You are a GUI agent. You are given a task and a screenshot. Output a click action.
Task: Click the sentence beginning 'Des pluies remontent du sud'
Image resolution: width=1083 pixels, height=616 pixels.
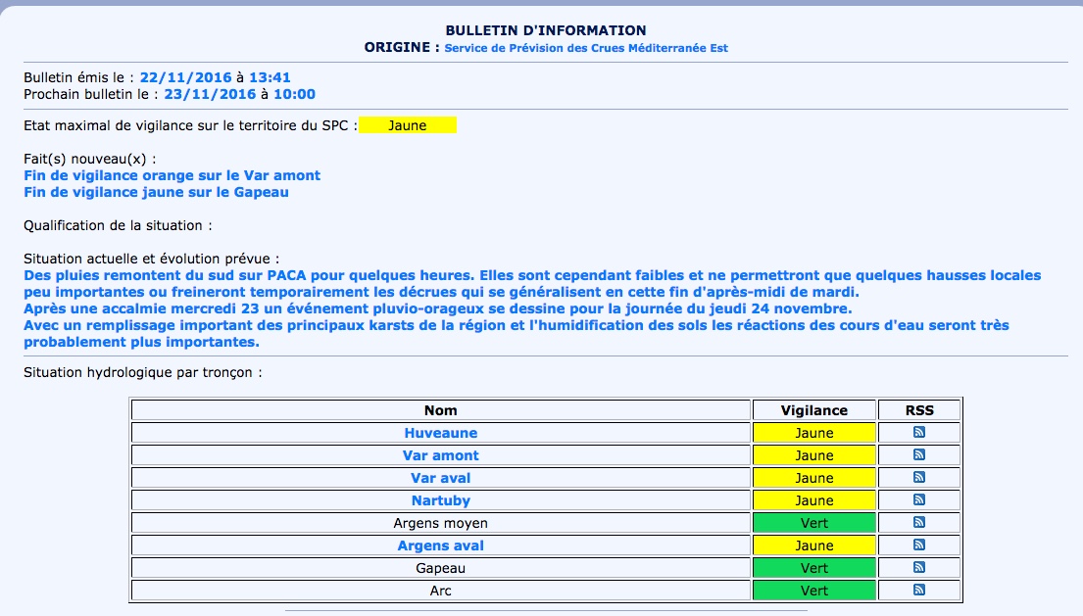click(x=532, y=283)
